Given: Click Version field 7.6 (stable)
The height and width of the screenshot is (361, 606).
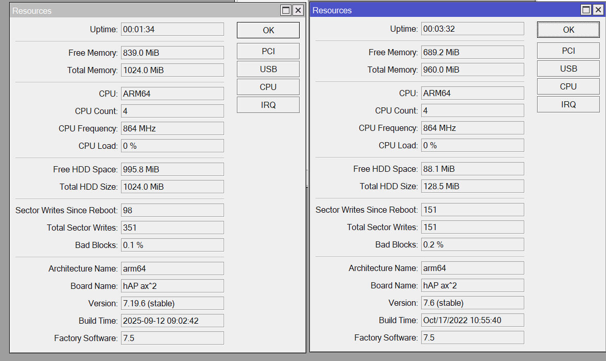Looking at the screenshot, I should click(473, 303).
